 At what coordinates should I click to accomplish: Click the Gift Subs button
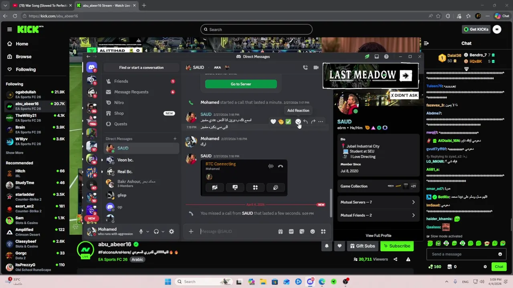pyautogui.click(x=362, y=246)
